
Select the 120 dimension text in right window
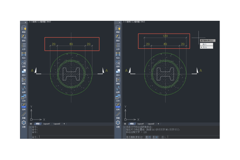point(165,36)
